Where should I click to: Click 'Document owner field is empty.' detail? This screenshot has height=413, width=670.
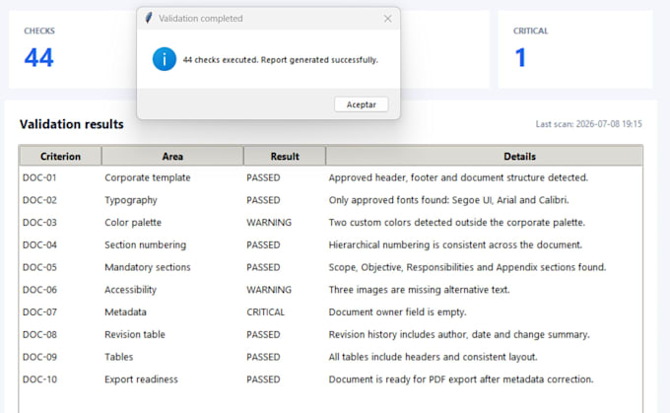[x=397, y=312]
